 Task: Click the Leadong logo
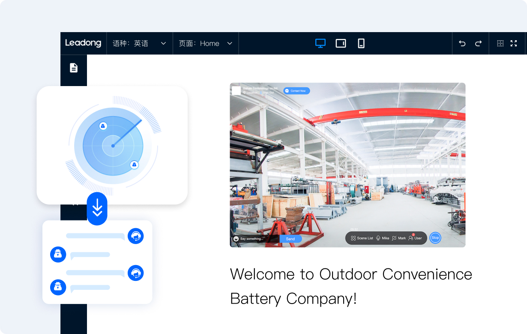tap(83, 43)
